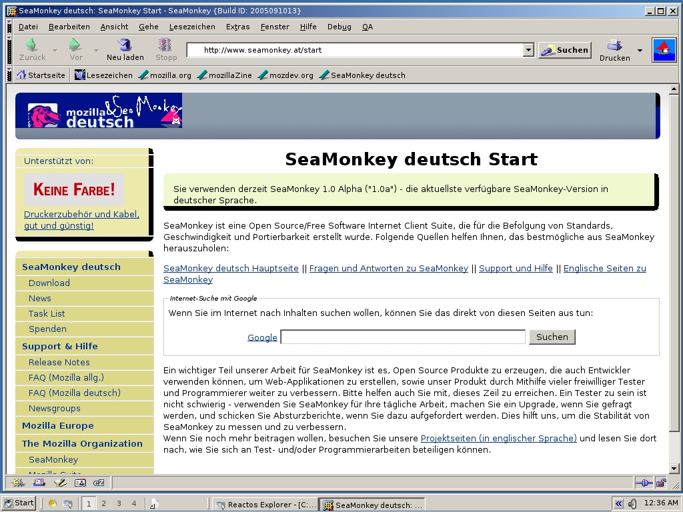Open Fragen und Antworten zu SeaMonkey link
Viewport: 683px width, 512px height.
click(x=389, y=268)
